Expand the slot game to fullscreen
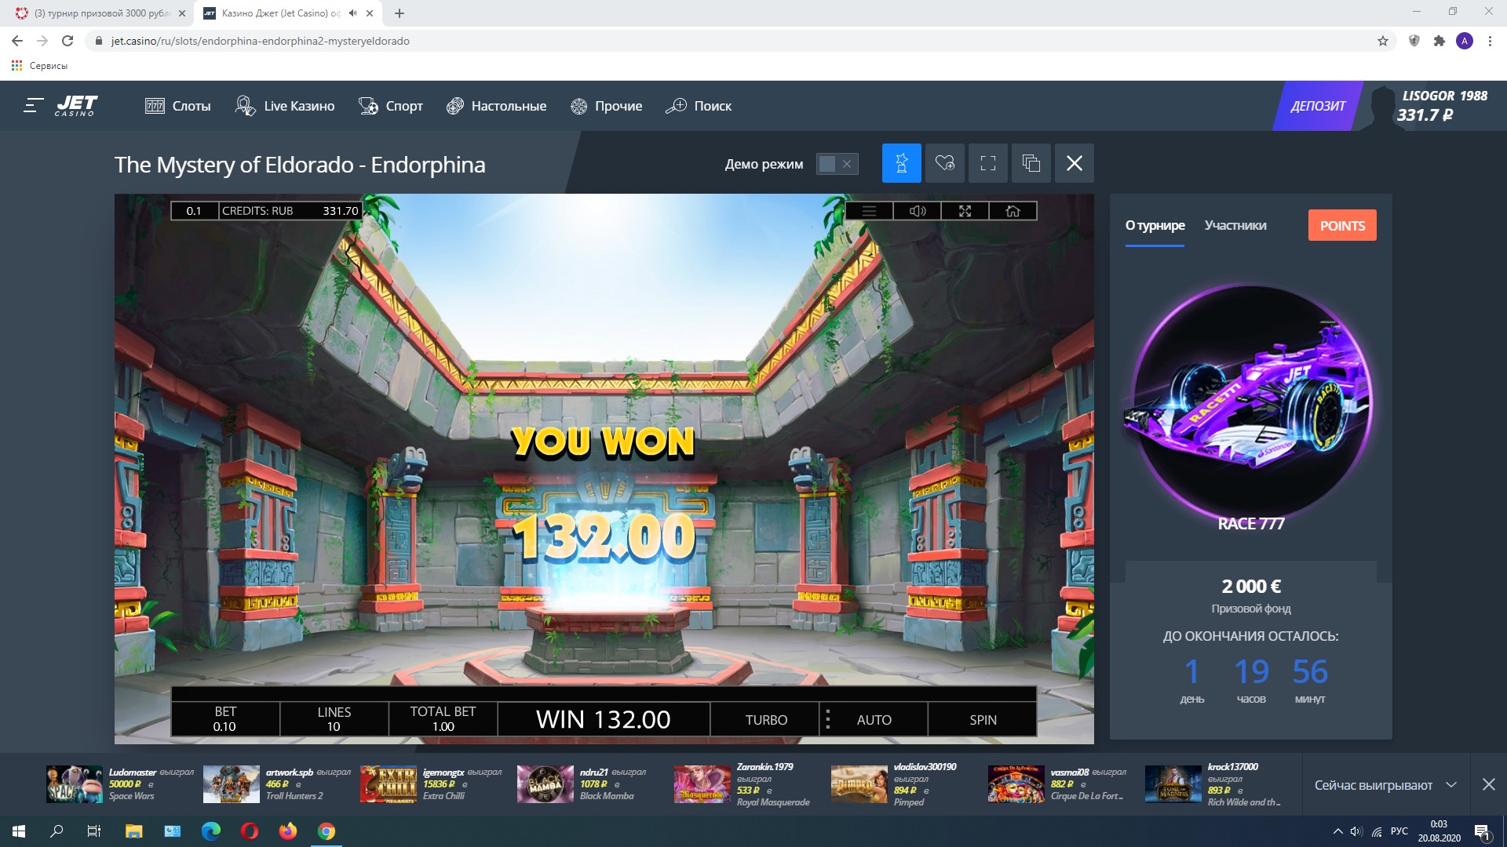Viewport: 1507px width, 847px height. pos(965,211)
